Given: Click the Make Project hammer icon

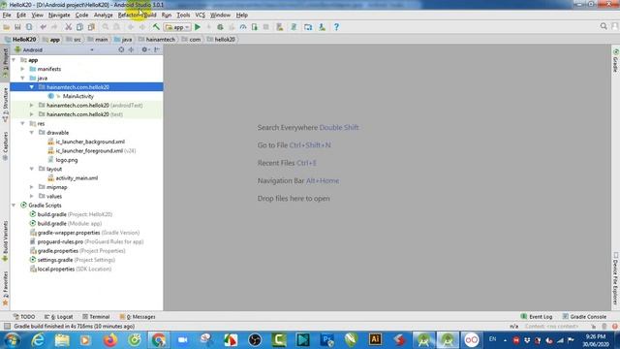Looking at the screenshot, I should (x=156, y=27).
